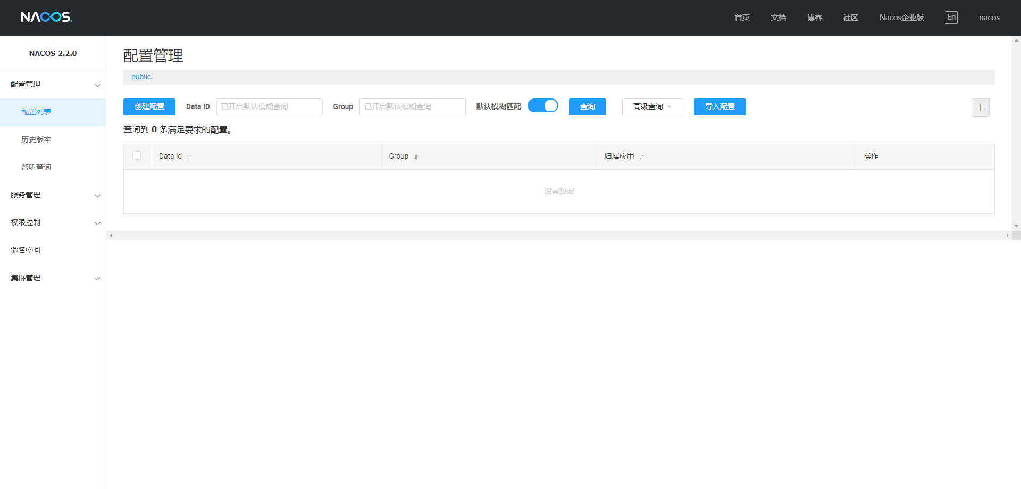The width and height of the screenshot is (1021, 489).
Task: Click the NACOS logo in header
Action: [46, 17]
